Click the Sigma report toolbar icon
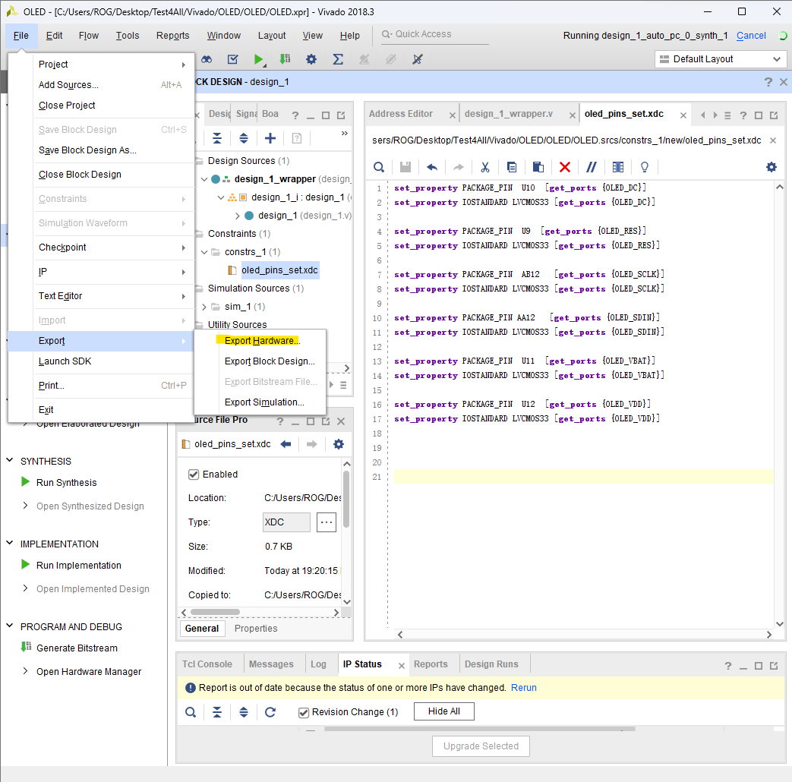This screenshot has height=782, width=792. tap(338, 60)
